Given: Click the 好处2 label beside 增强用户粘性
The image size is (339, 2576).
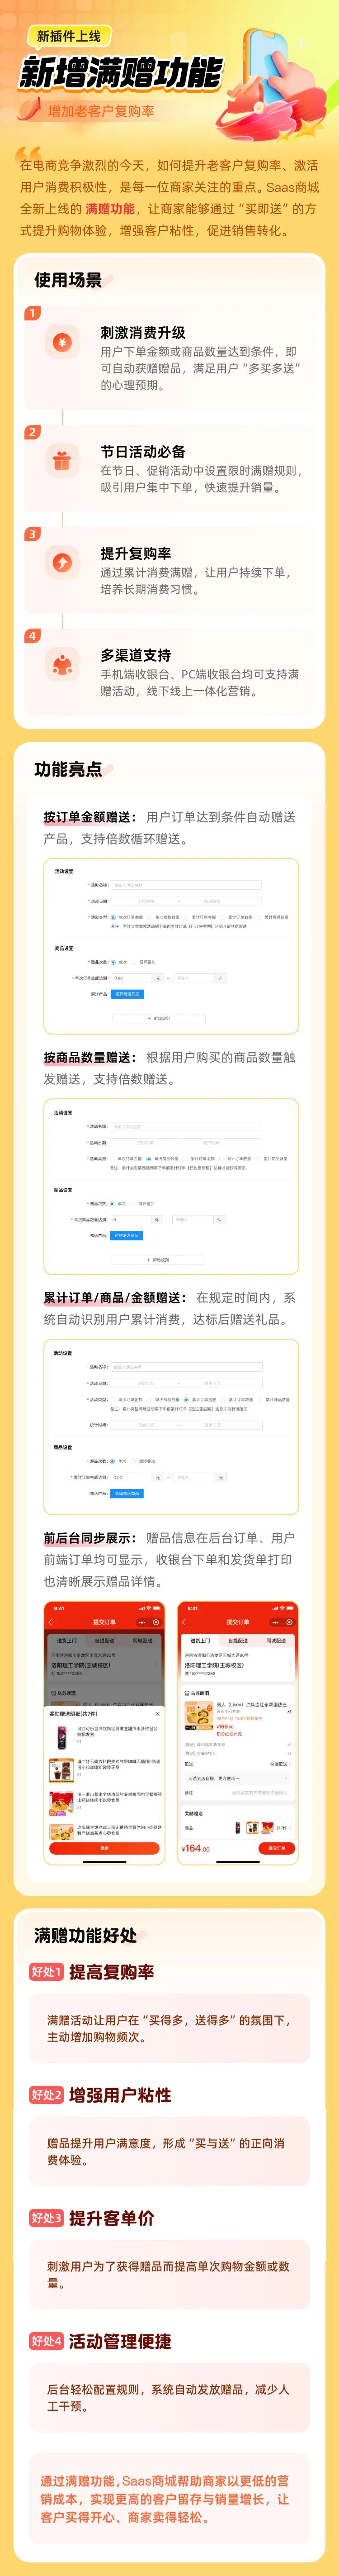Looking at the screenshot, I should tap(47, 2095).
